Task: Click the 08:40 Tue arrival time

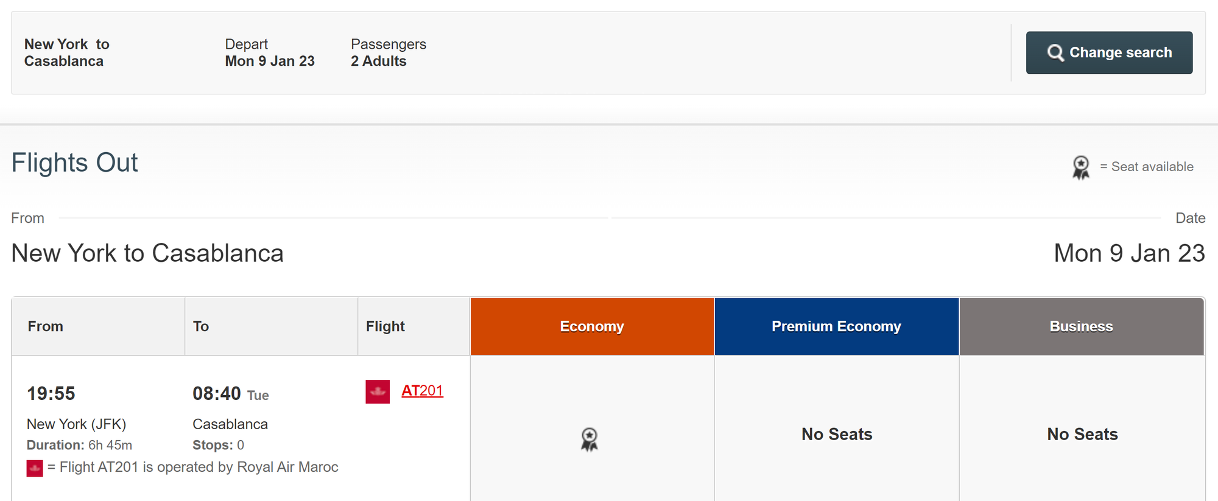Action: [x=230, y=394]
